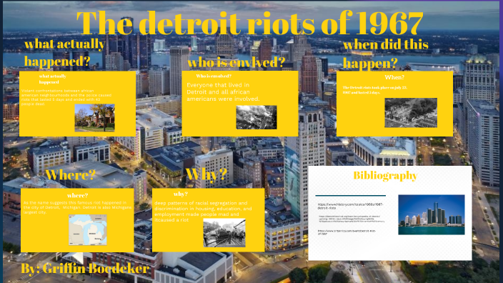Select the 'what actually happened?' heading
This screenshot has width=503, height=283.
click(65, 53)
